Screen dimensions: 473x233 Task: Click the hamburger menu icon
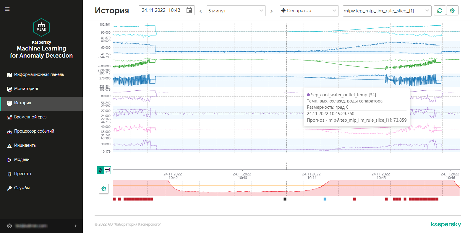7,9
